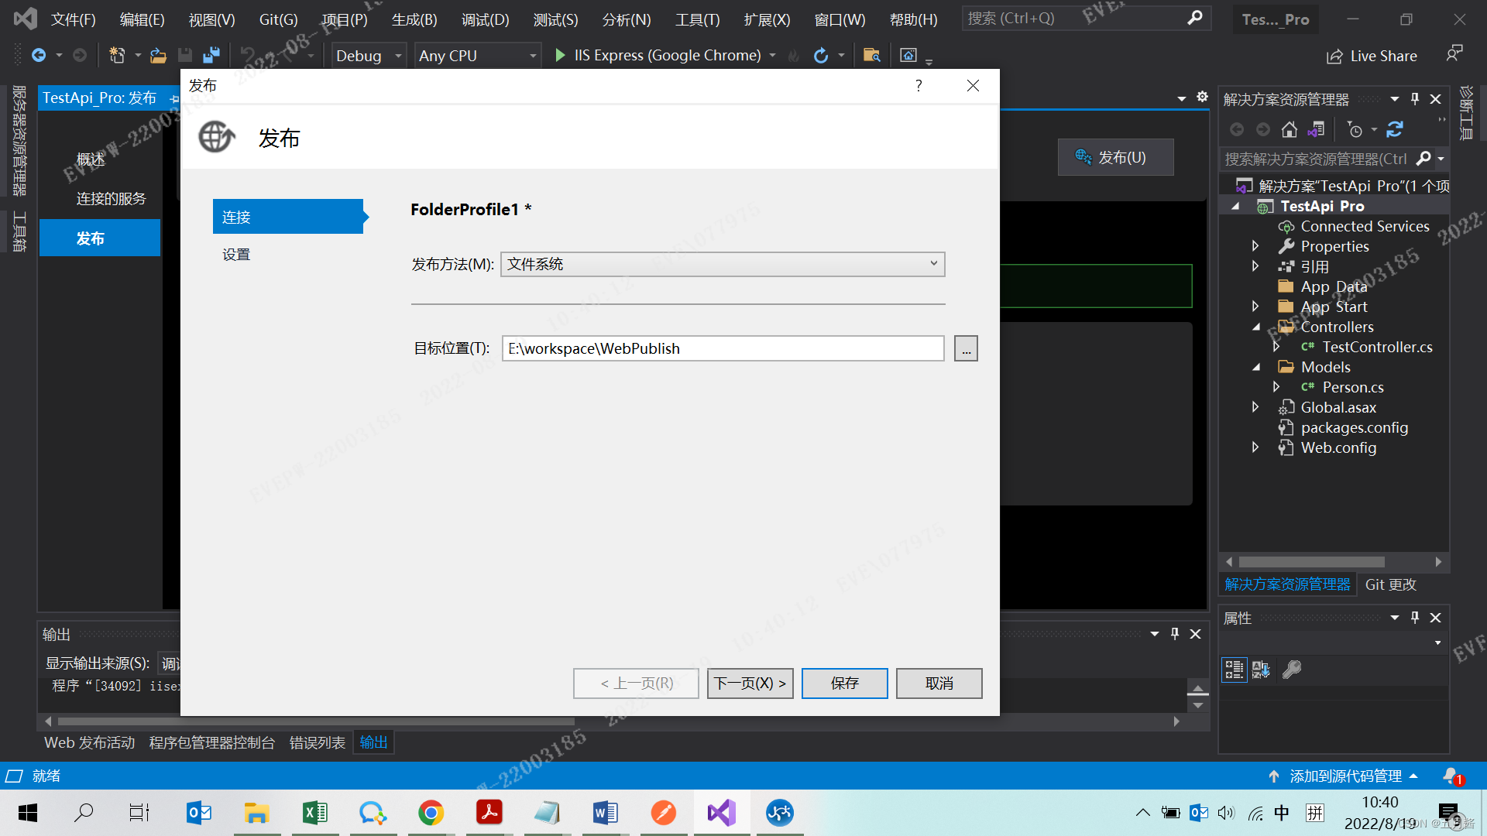
Task: Open the Git menu
Action: point(278,19)
